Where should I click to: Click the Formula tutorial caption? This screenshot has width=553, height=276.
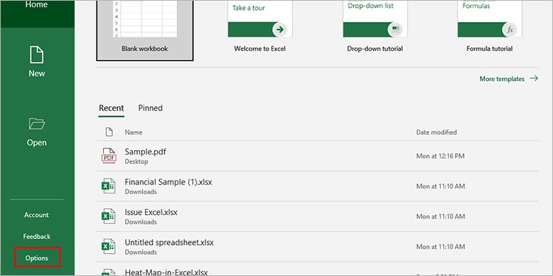click(490, 49)
